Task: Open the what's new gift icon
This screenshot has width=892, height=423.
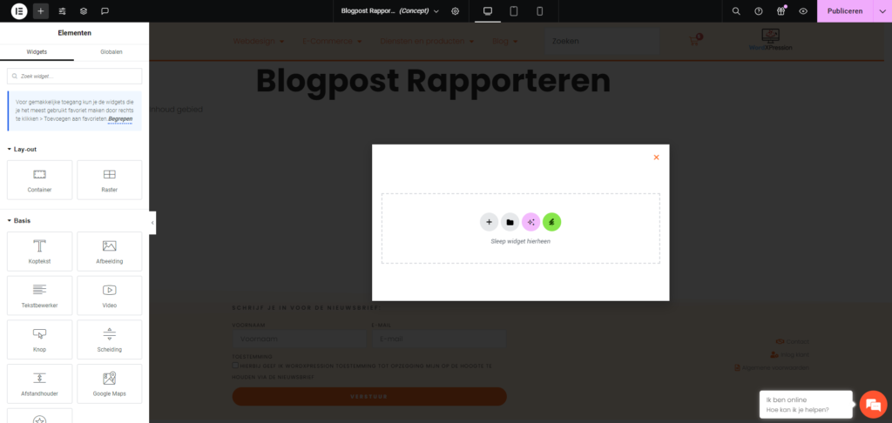Action: [780, 10]
